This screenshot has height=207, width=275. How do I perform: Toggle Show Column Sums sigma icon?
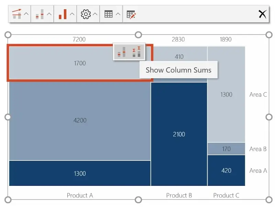pyautogui.click(x=137, y=52)
